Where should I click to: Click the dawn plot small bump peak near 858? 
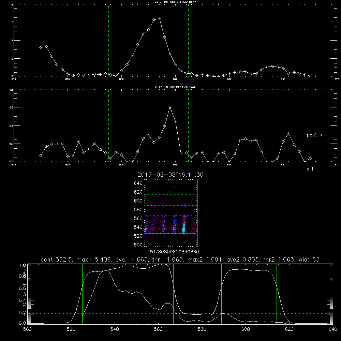(272, 66)
